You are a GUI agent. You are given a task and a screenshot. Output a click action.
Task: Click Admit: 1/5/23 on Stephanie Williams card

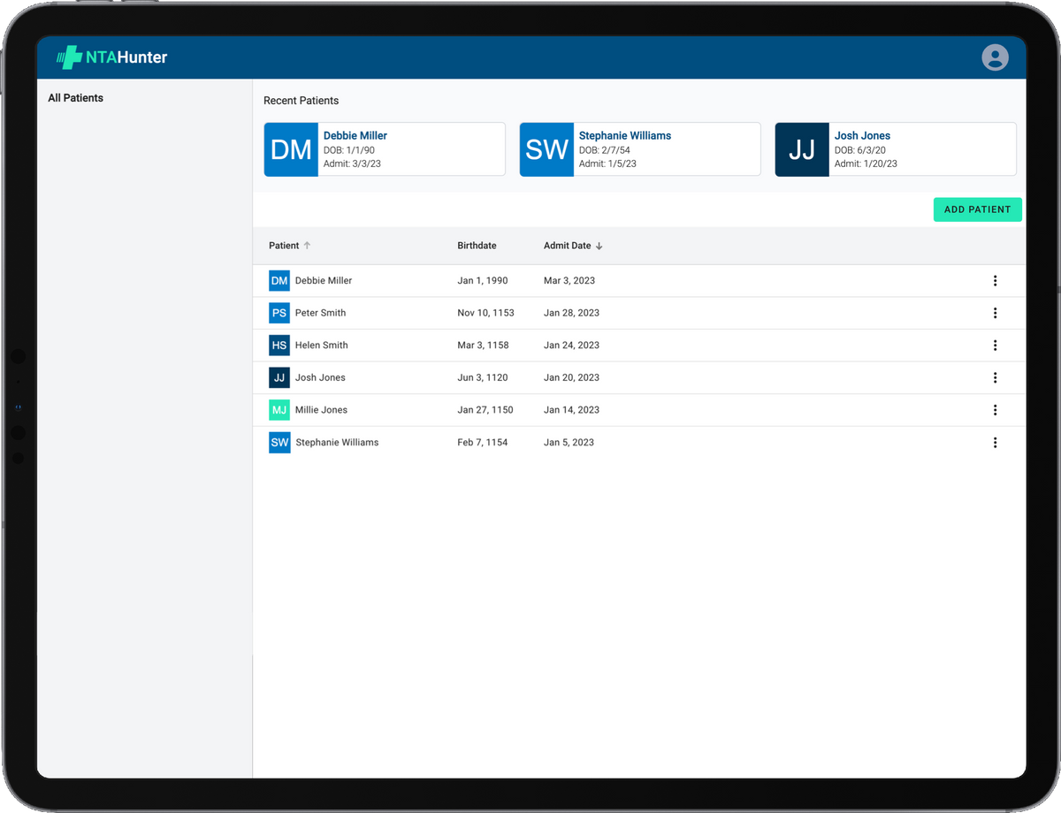point(607,163)
